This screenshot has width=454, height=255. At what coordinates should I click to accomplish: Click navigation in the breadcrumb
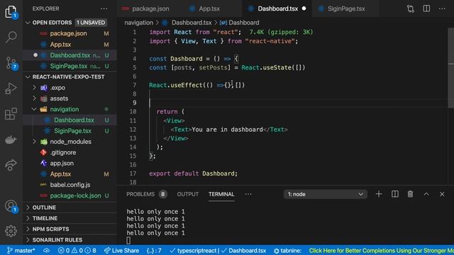(139, 23)
